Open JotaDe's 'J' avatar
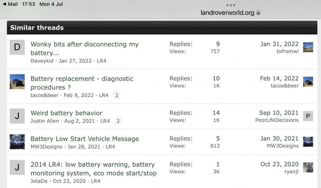The image size is (321, 188). [17, 167]
